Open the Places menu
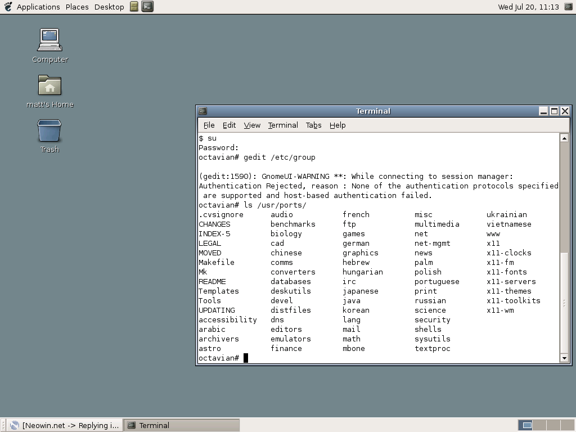Viewport: 576px width, 432px height. coord(77,7)
